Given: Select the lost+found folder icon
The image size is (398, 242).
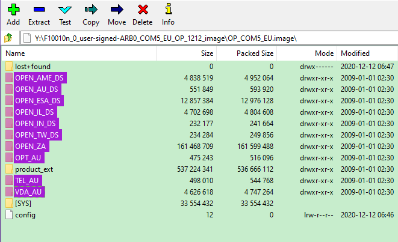Looking at the screenshot, I should click(9, 66).
